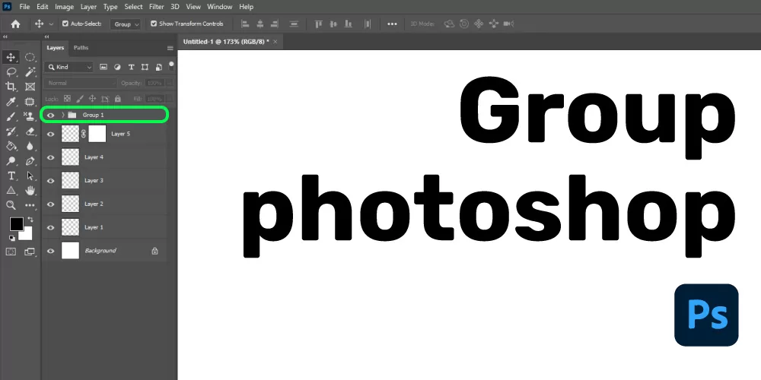
Task: Toggle Show Transform Controls checkbox
Action: (x=154, y=24)
